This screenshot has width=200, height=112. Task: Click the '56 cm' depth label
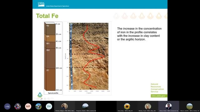click(58, 48)
